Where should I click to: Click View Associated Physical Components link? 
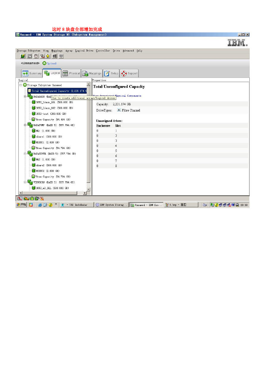[117, 96]
